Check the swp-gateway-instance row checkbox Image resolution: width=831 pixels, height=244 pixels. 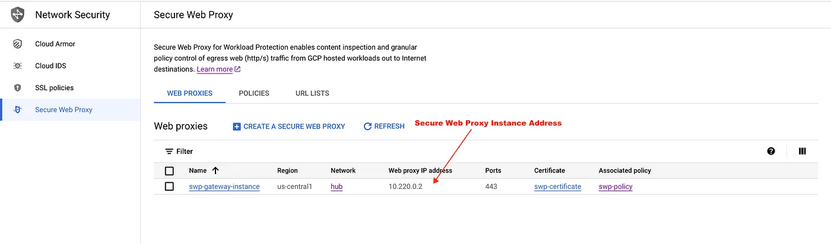click(x=169, y=187)
